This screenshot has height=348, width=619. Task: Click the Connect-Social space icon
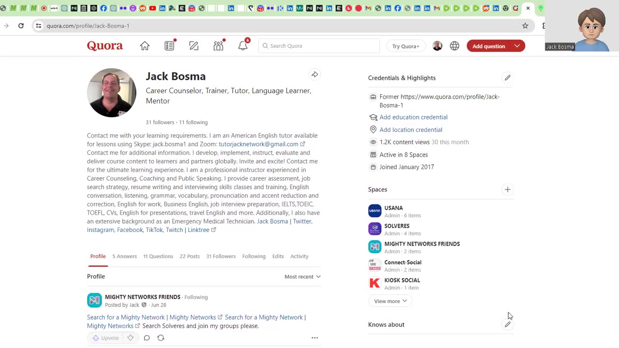tap(375, 265)
